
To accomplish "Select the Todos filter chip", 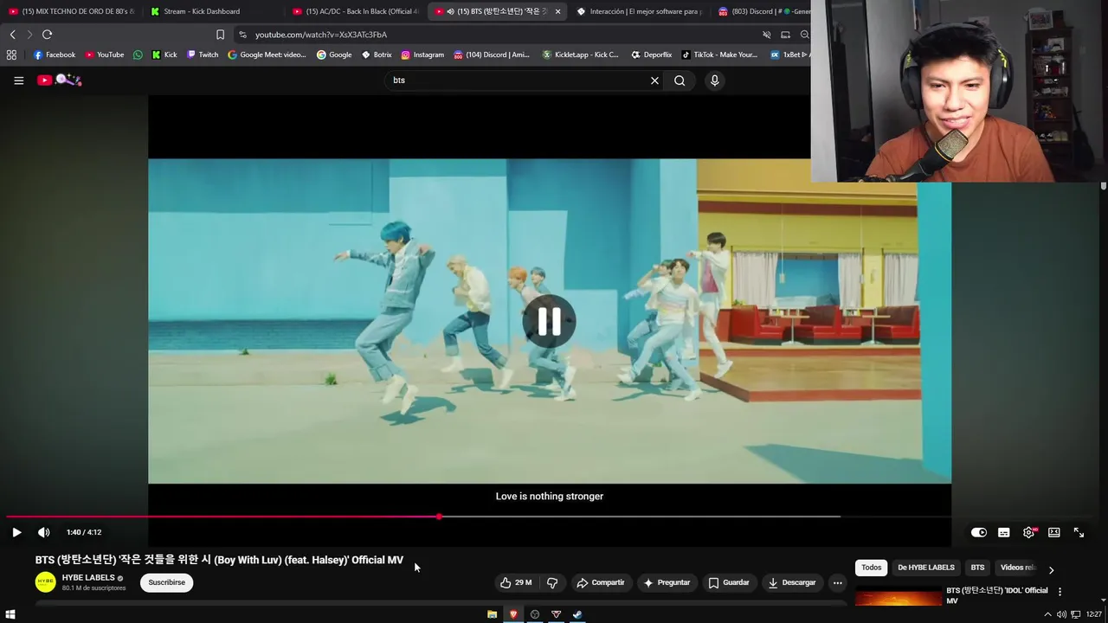I will pyautogui.click(x=871, y=568).
